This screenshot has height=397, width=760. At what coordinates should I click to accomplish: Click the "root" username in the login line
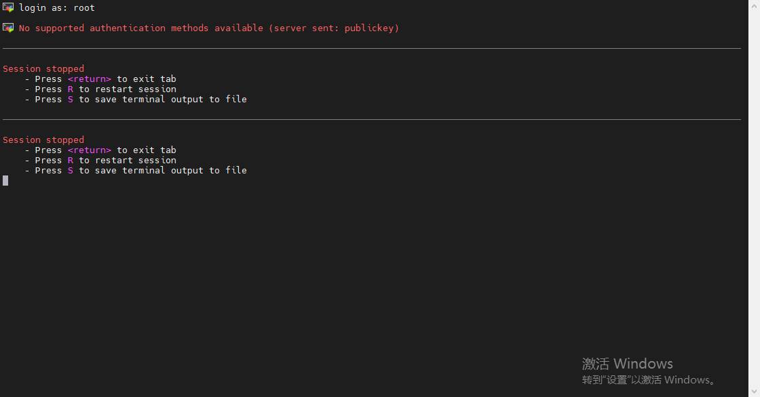point(84,8)
